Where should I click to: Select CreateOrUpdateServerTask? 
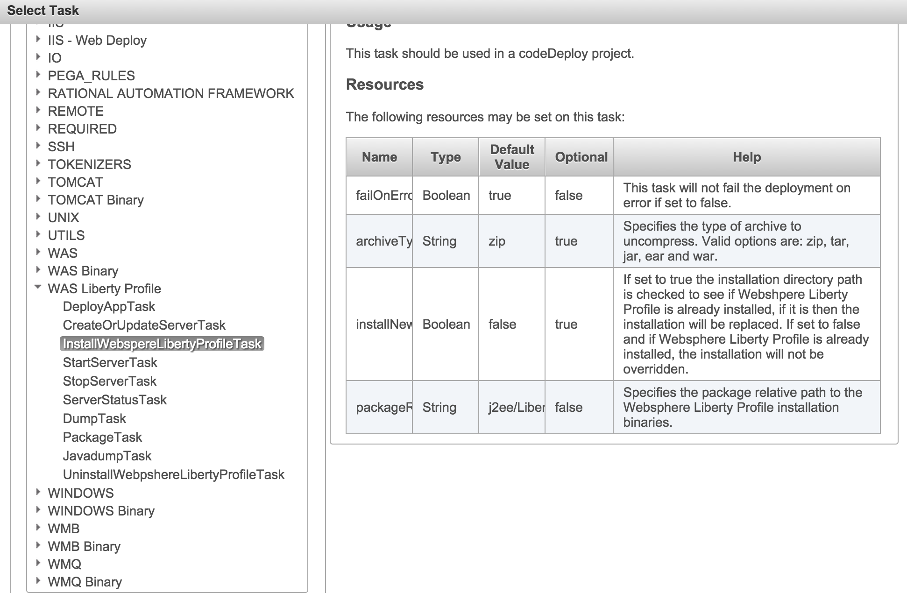coord(144,325)
